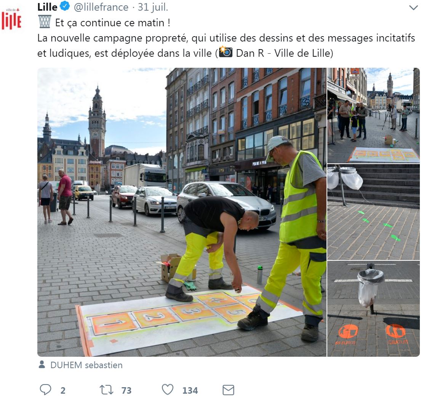Like the tweet with heart icon
The image size is (421, 399).
[x=168, y=389]
